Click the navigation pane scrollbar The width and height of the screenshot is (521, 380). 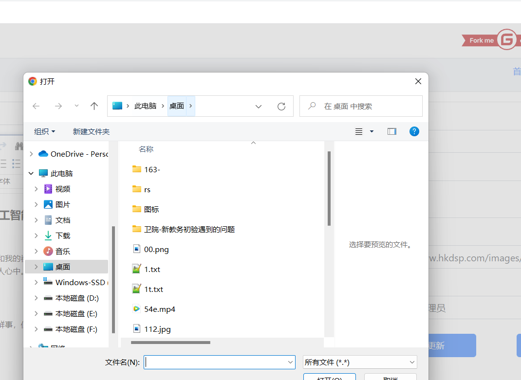pyautogui.click(x=113, y=279)
